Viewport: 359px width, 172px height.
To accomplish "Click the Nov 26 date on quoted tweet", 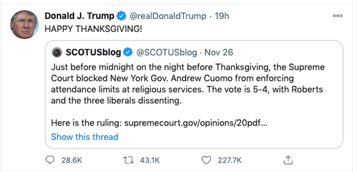I will pyautogui.click(x=219, y=52).
